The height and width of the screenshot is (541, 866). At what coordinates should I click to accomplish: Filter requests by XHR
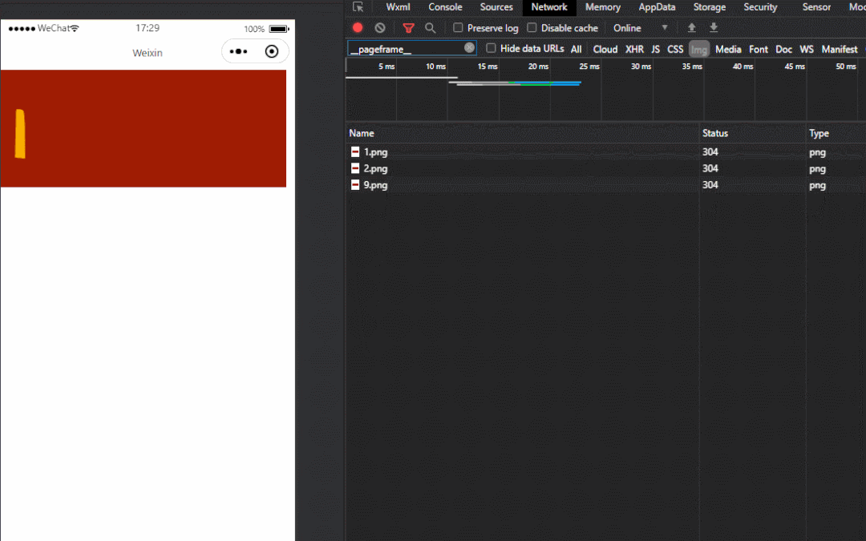tap(634, 49)
